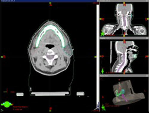Click the right edge plane marker in transversal view
The width and height of the screenshot is (149, 113).
click(95, 57)
